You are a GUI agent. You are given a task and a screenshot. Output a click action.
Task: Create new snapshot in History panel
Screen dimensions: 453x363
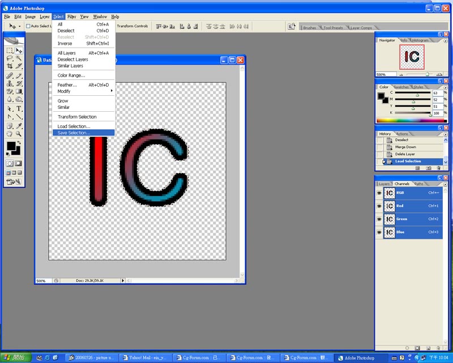(429, 168)
